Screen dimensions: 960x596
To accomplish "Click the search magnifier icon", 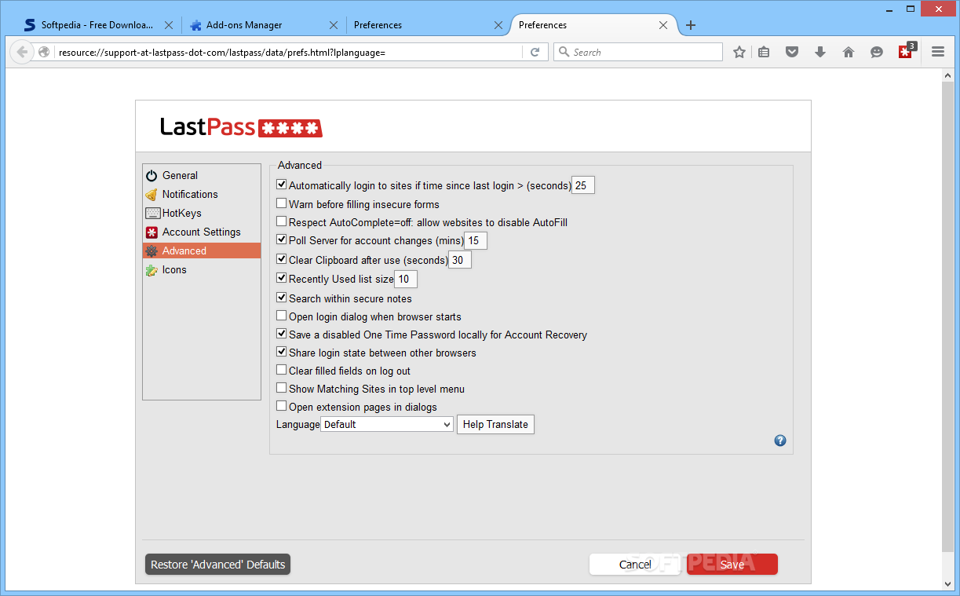I will (x=564, y=52).
